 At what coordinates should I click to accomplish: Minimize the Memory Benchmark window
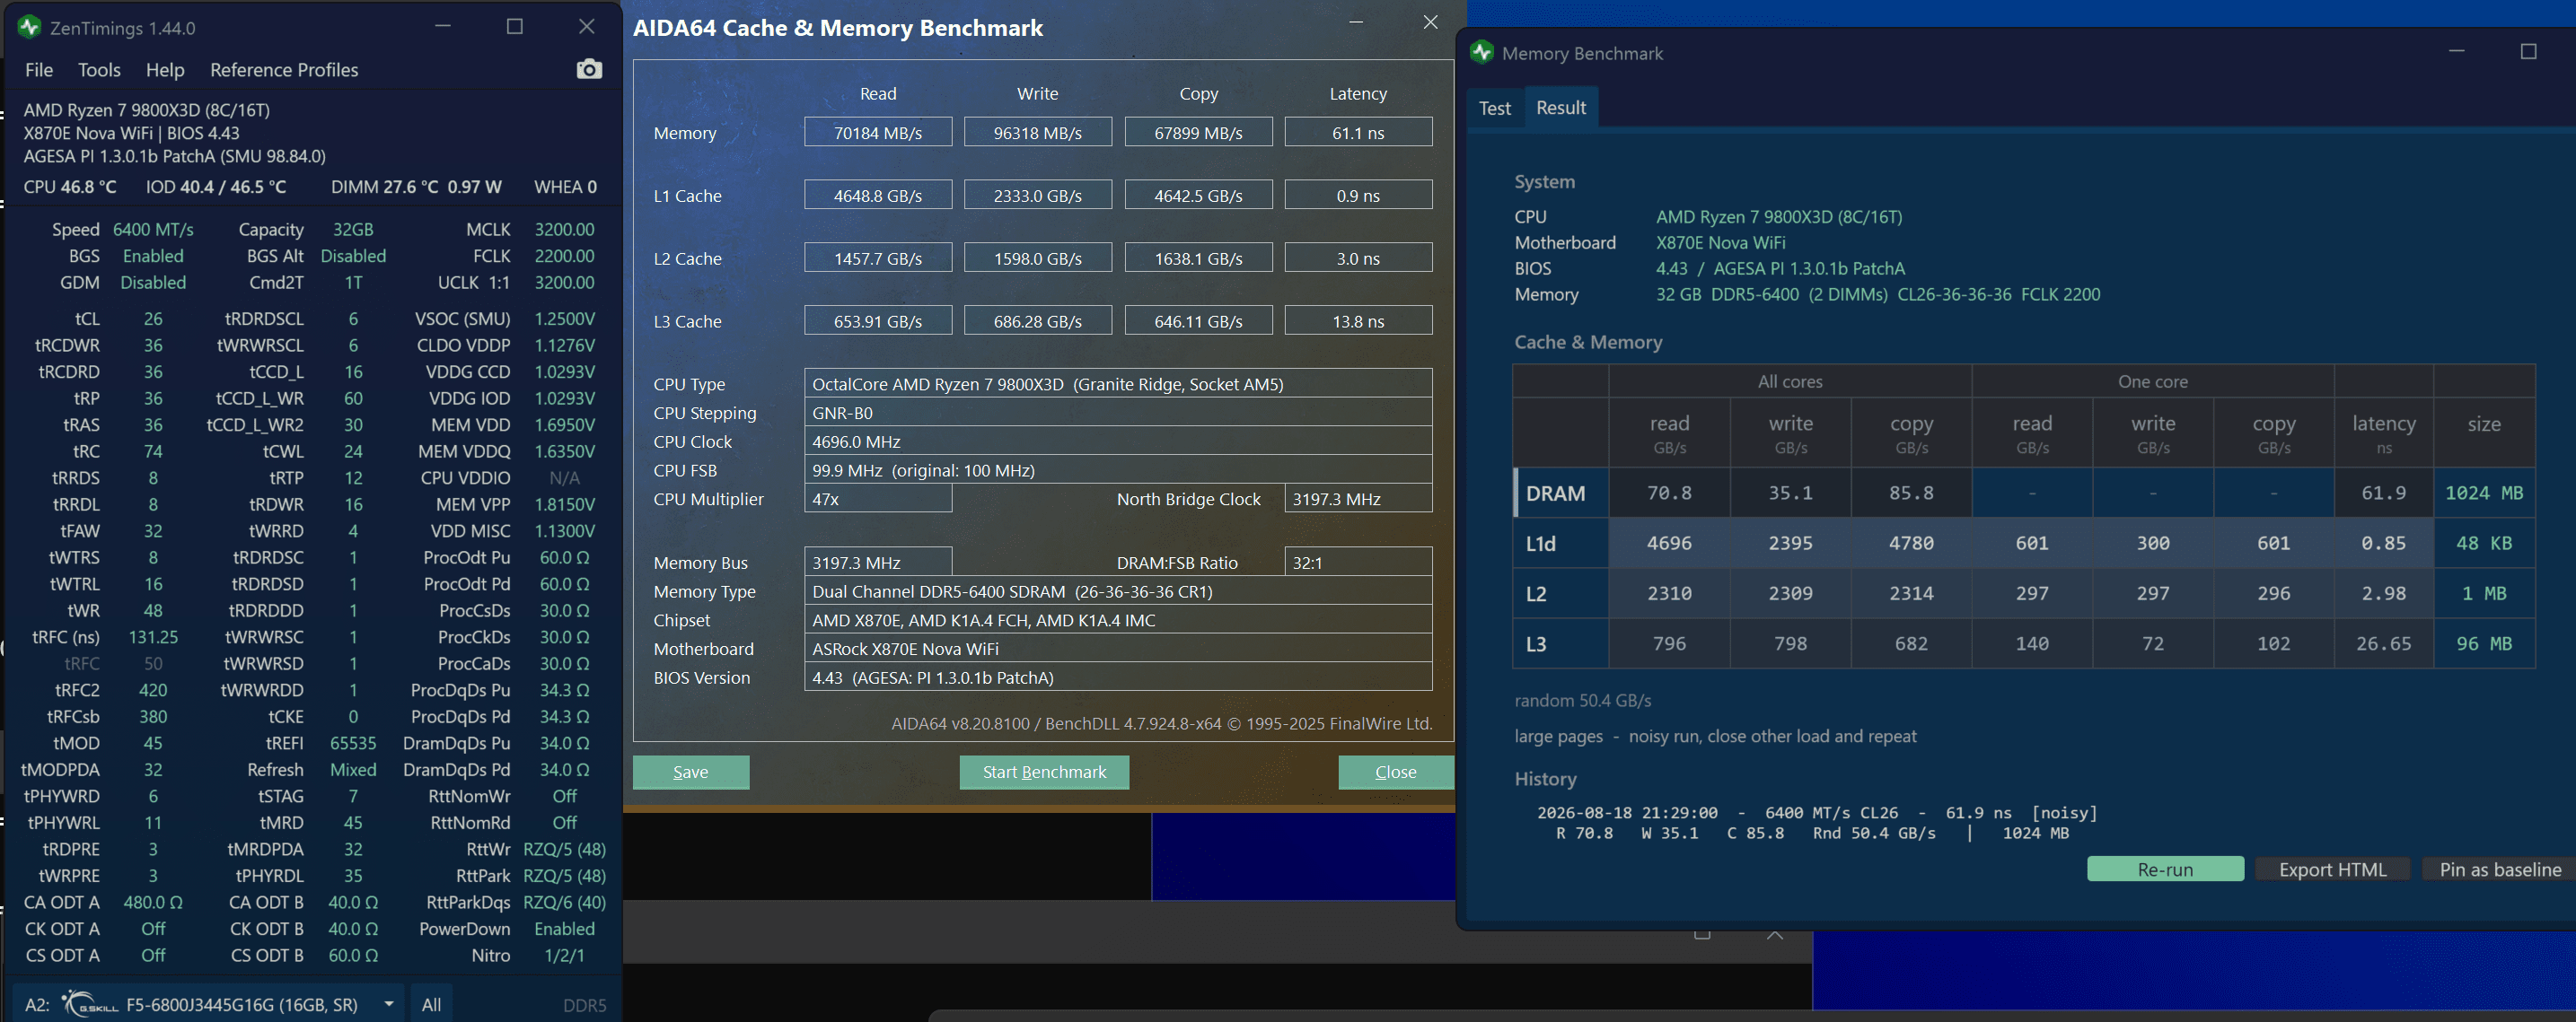(2456, 51)
